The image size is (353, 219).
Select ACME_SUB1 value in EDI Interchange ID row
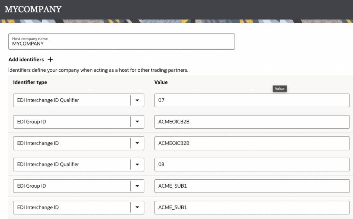(x=252, y=207)
